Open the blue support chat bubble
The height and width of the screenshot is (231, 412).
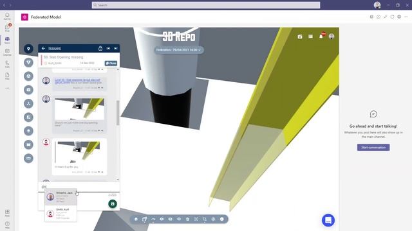(328, 220)
